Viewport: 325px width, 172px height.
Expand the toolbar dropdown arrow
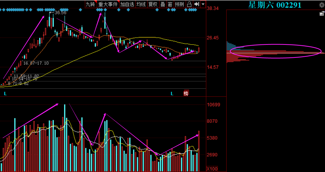tap(203, 4)
